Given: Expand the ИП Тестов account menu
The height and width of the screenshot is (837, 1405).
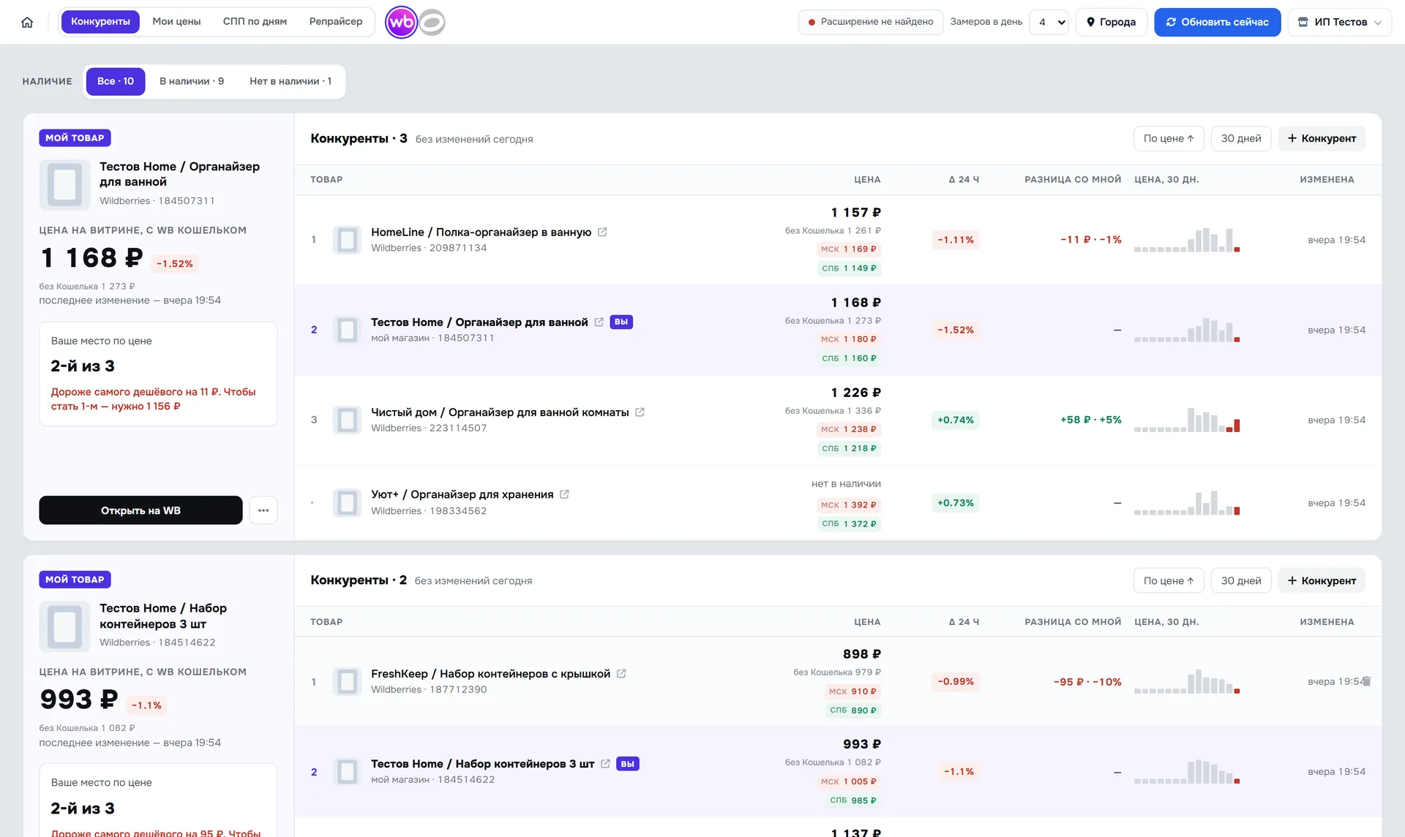Looking at the screenshot, I should pyautogui.click(x=1339, y=22).
